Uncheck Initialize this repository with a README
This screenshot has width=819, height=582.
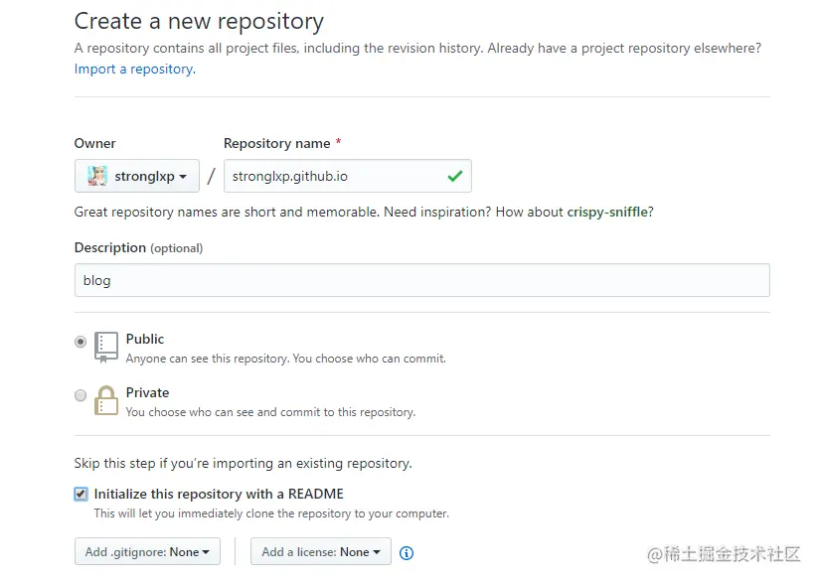(x=81, y=494)
